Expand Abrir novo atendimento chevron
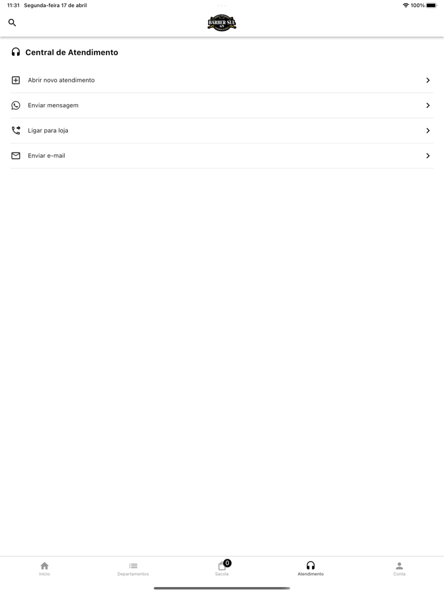Image resolution: width=444 pixels, height=593 pixels. coord(428,80)
